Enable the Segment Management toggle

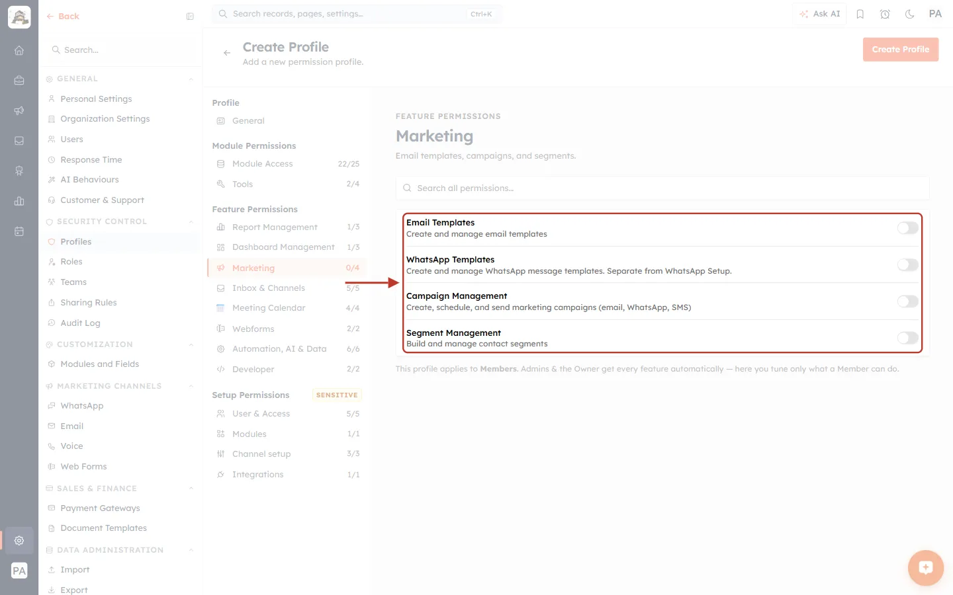pos(907,338)
